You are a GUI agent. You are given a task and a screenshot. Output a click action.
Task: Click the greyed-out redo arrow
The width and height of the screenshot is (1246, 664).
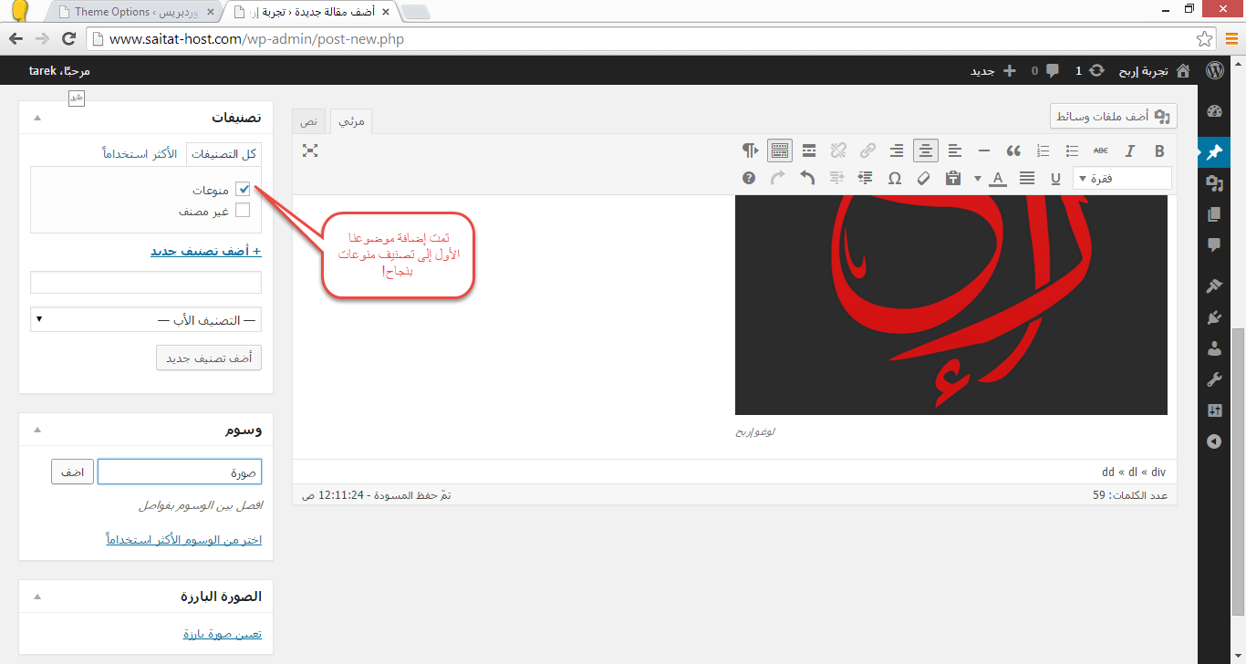tap(778, 178)
